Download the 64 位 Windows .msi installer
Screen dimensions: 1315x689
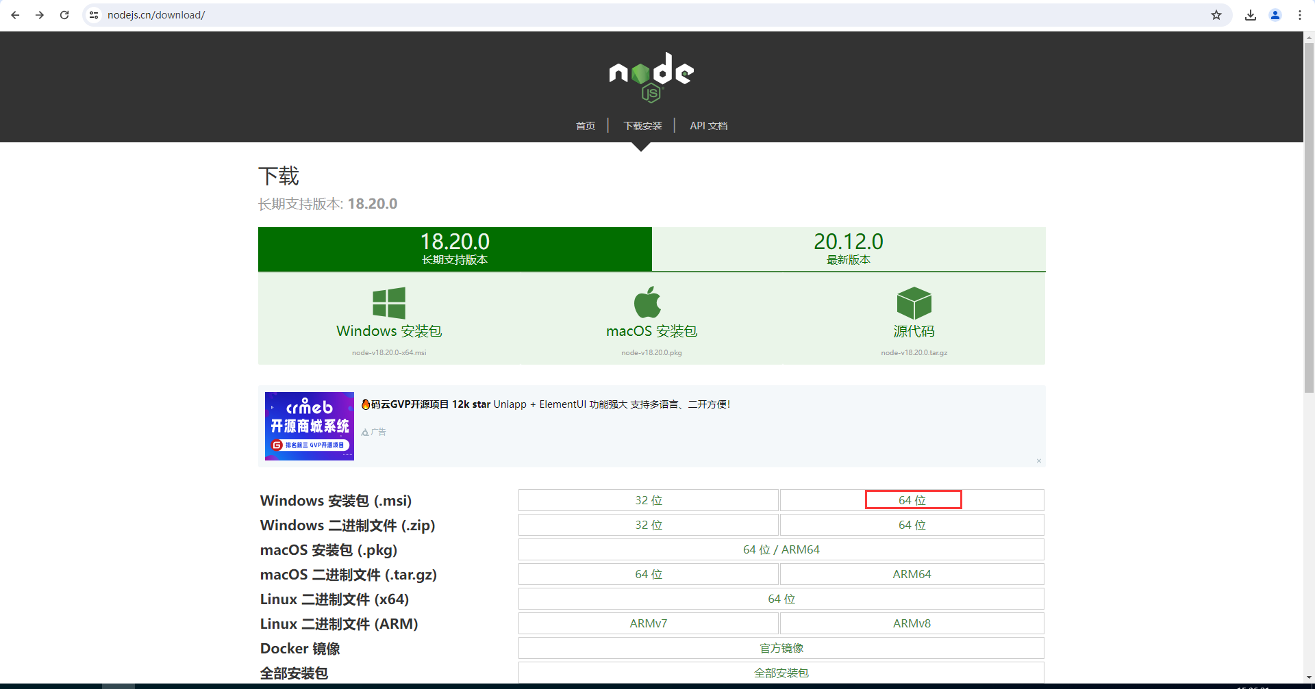[912, 500]
